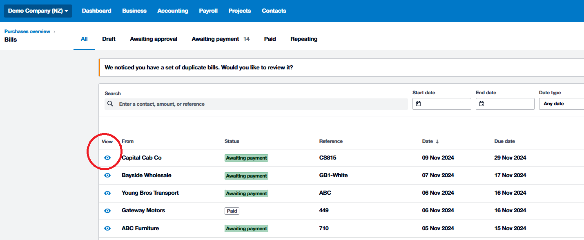Image resolution: width=584 pixels, height=240 pixels.
Task: Open the Capital Cab Co bill
Action: (142, 158)
